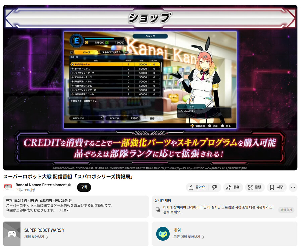Open the three-dot more actions menu
The height and width of the screenshot is (252, 302).
point(293,187)
